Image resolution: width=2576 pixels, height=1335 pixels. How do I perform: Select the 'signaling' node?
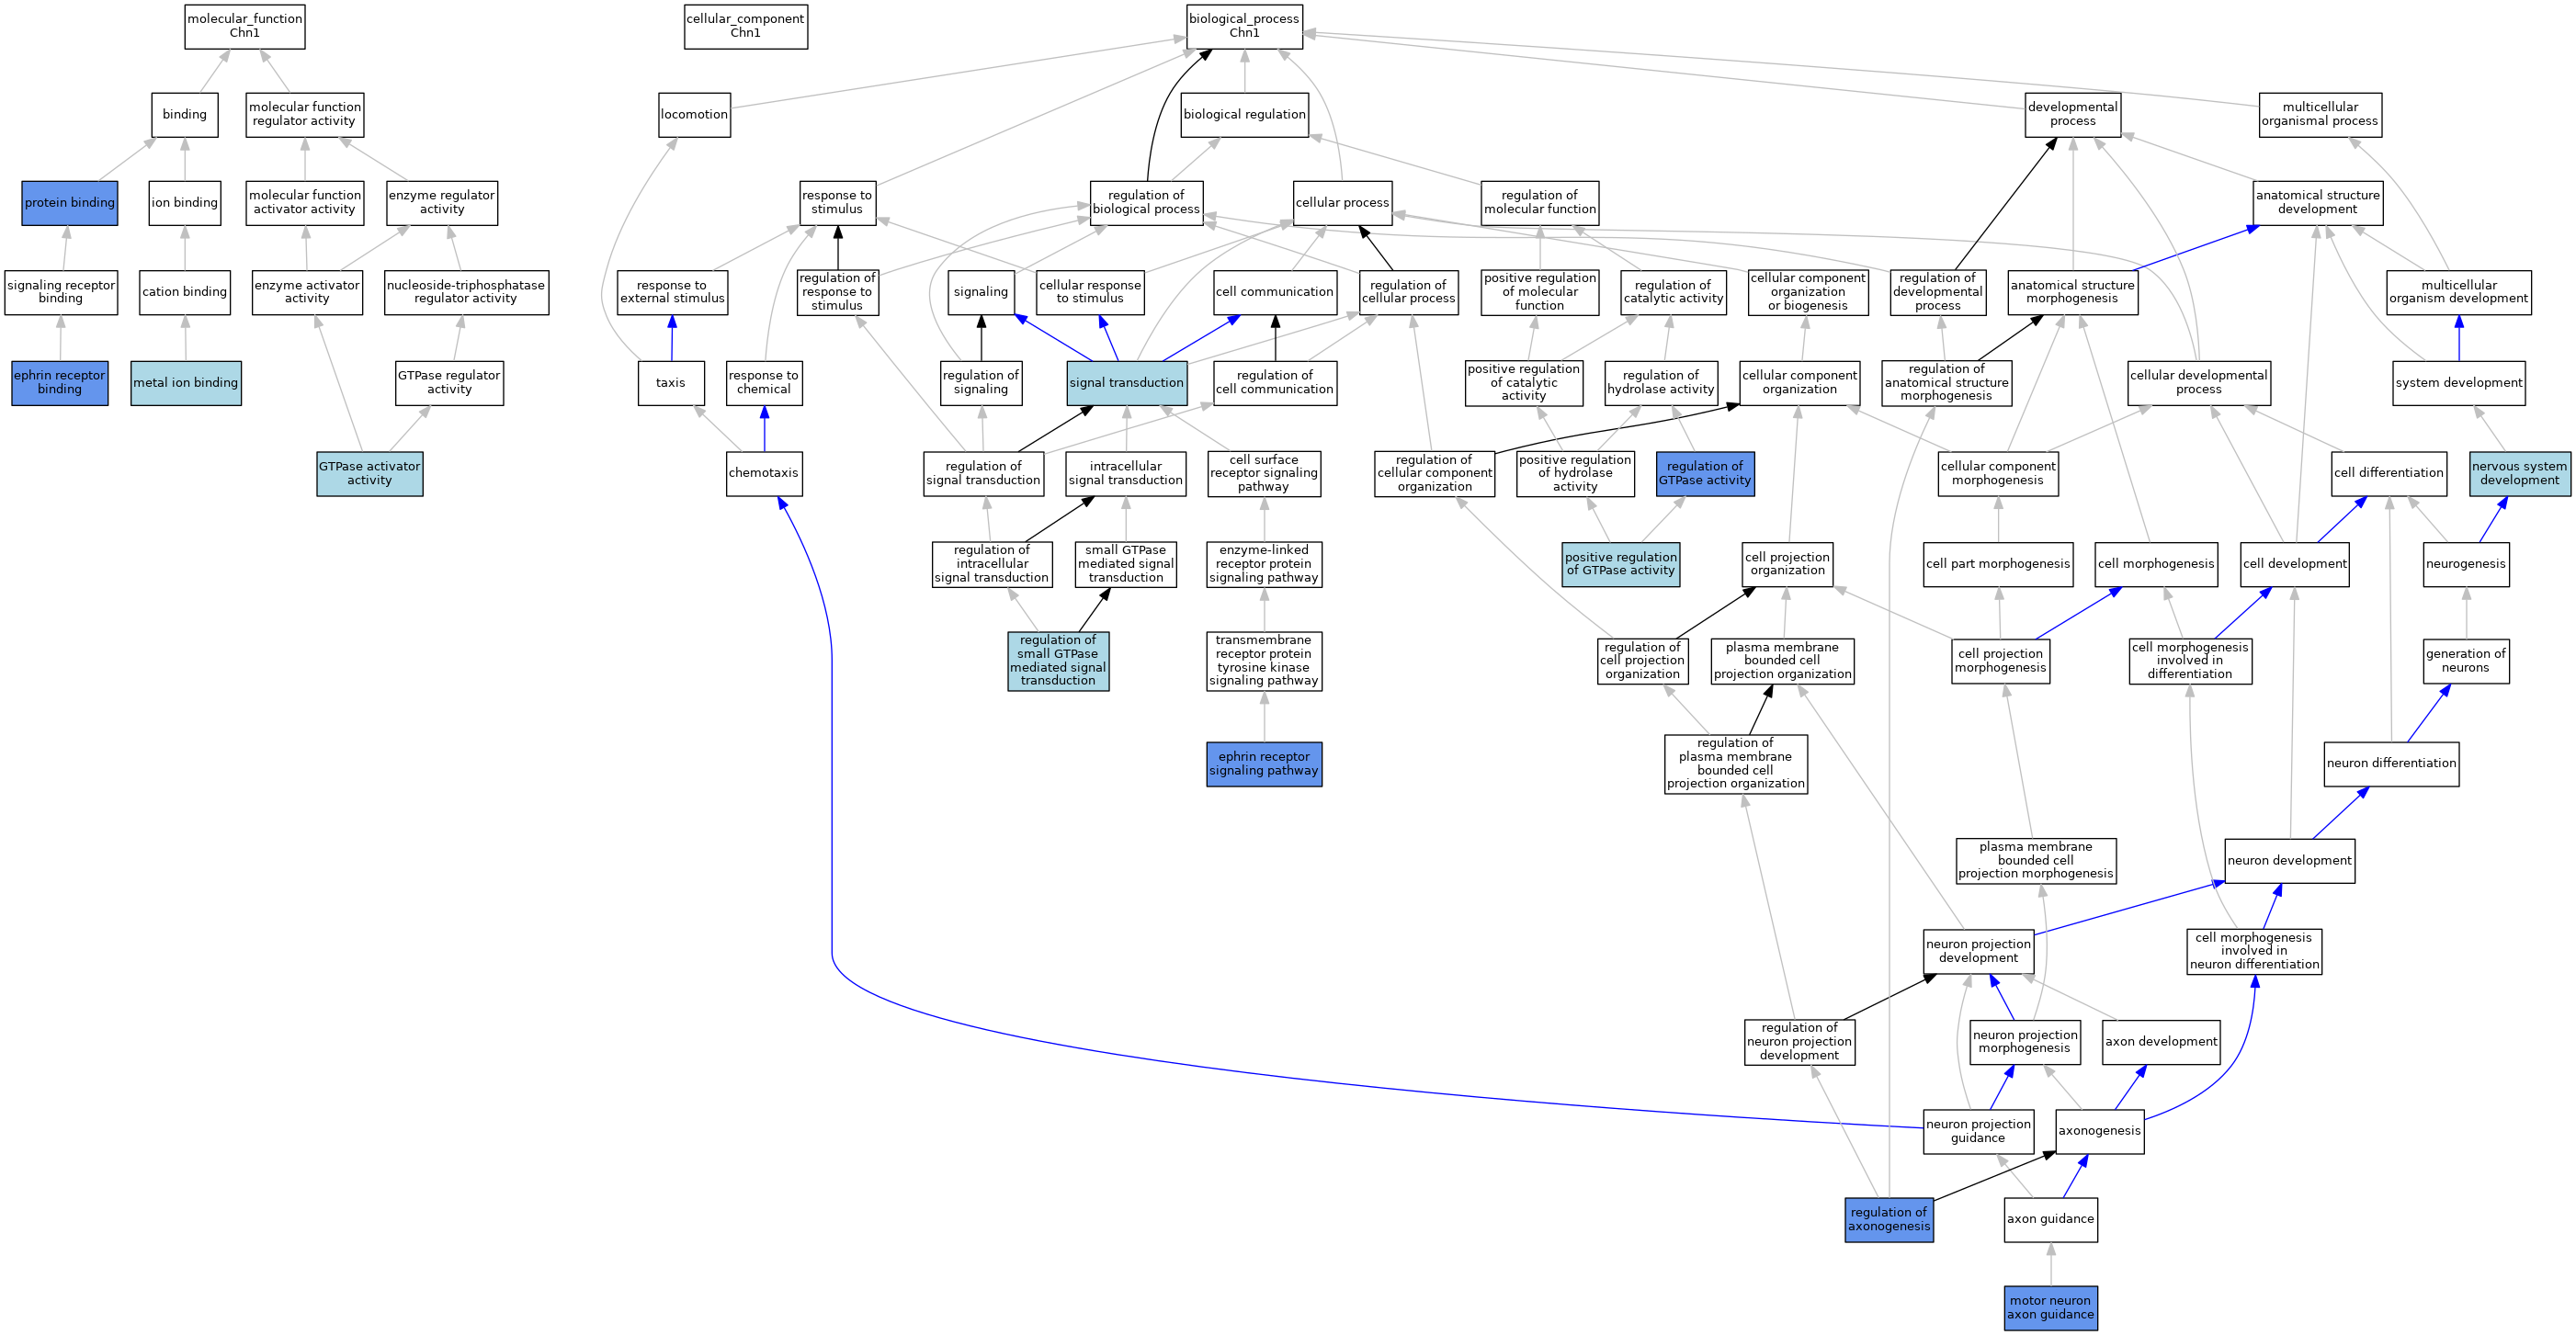(x=981, y=292)
